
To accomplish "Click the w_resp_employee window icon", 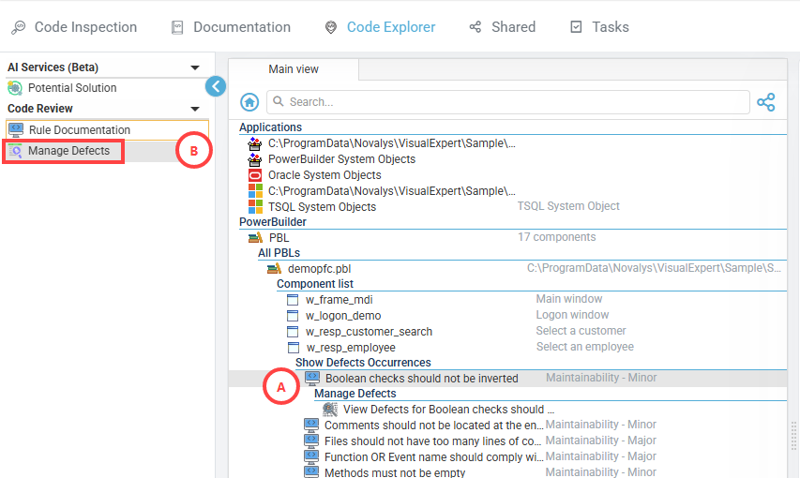I will (x=294, y=348).
